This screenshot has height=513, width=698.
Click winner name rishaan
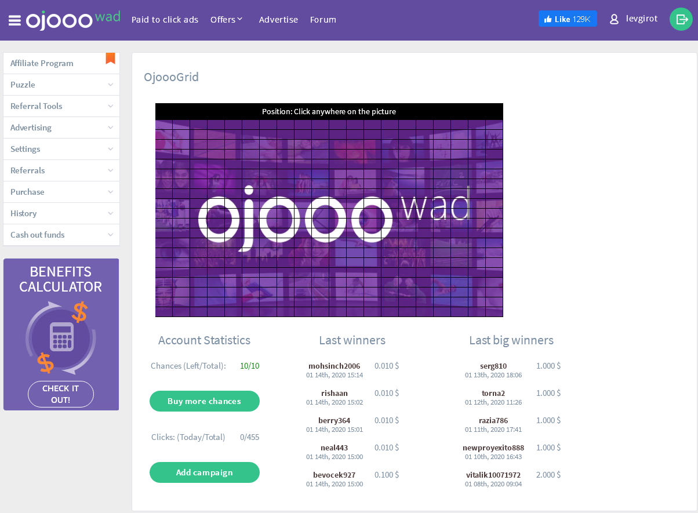335,394
